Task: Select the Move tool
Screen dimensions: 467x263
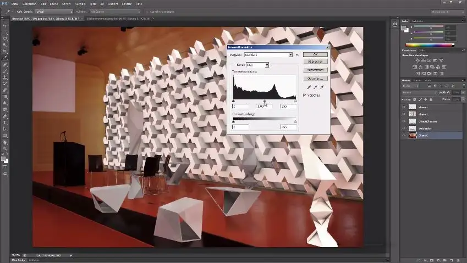Action: click(x=4, y=26)
